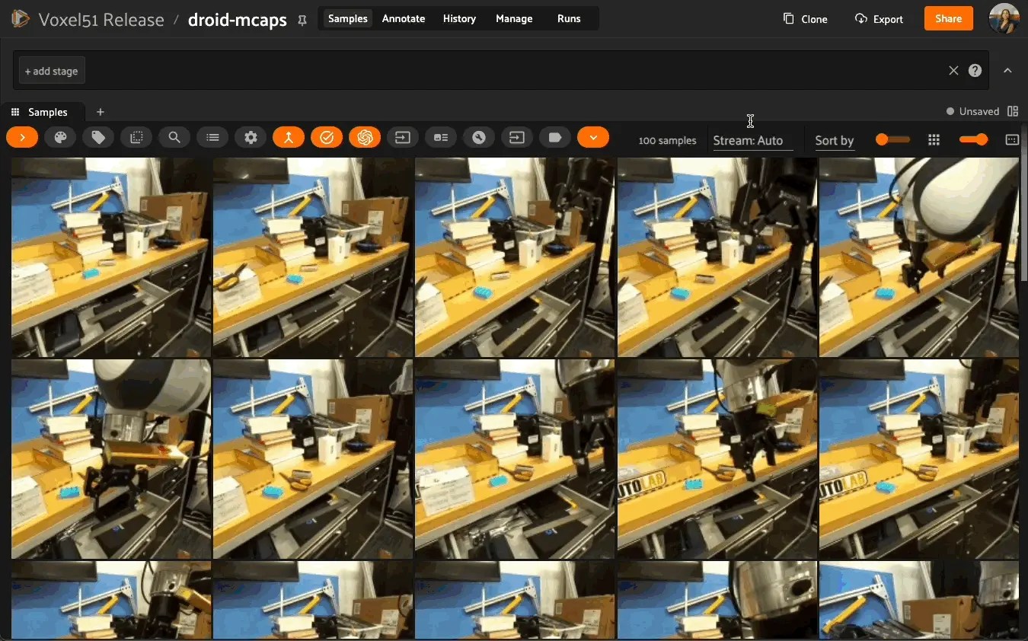Image resolution: width=1028 pixels, height=641 pixels.
Task: Open the Manage tab
Action: point(514,19)
